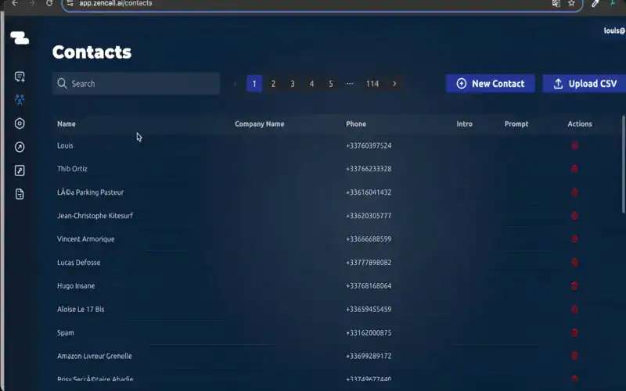Go back in the browser
This screenshot has width=626, height=391.
pyautogui.click(x=15, y=3)
